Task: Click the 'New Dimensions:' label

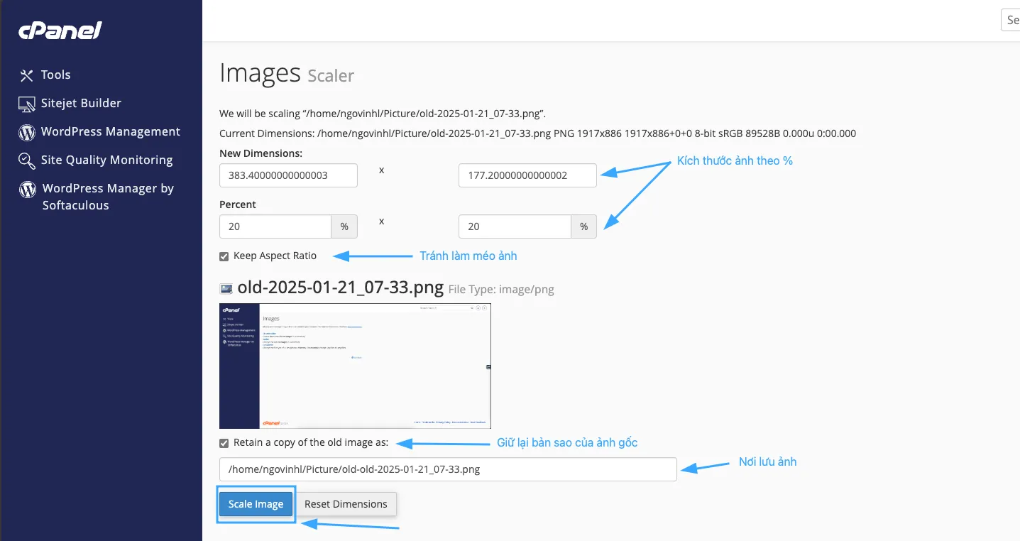Action: [x=261, y=153]
